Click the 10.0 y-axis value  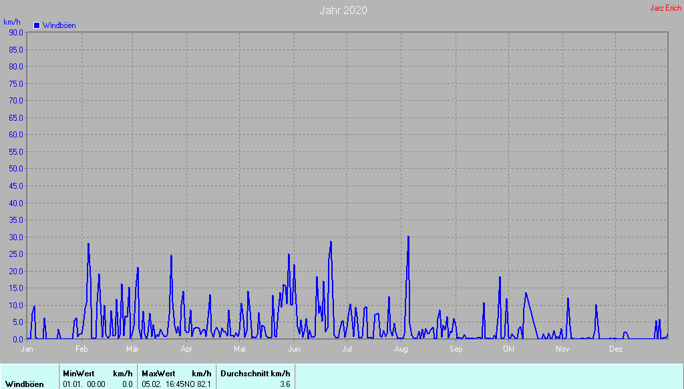16,306
